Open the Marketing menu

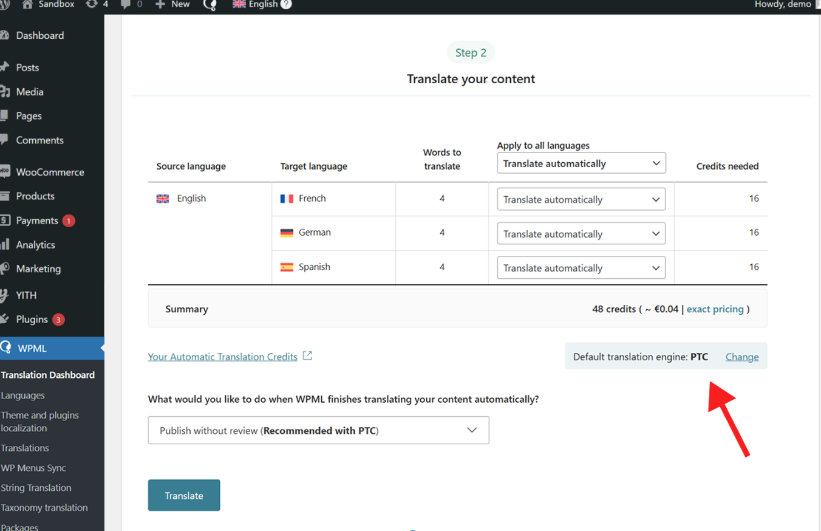(x=38, y=269)
